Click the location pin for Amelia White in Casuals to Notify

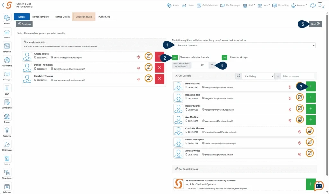tap(138, 57)
